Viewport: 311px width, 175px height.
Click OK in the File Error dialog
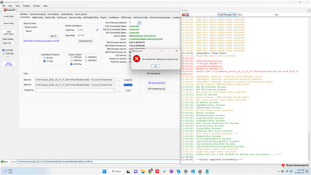coord(155,66)
